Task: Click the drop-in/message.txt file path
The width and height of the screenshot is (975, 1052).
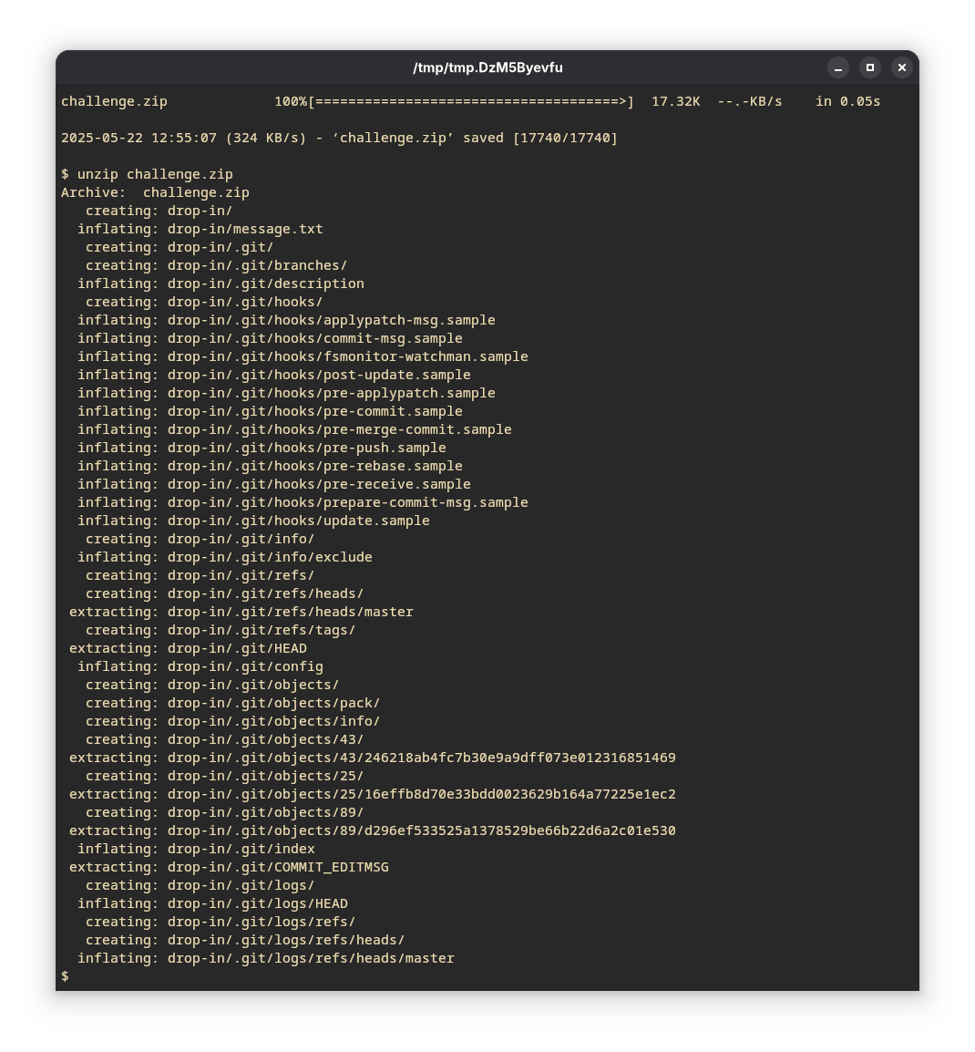Action: (x=244, y=229)
